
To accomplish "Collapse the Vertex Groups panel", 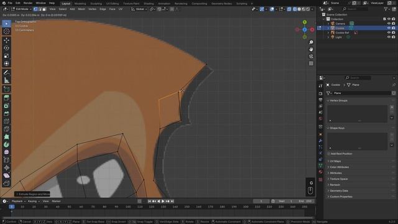I will tap(338, 101).
